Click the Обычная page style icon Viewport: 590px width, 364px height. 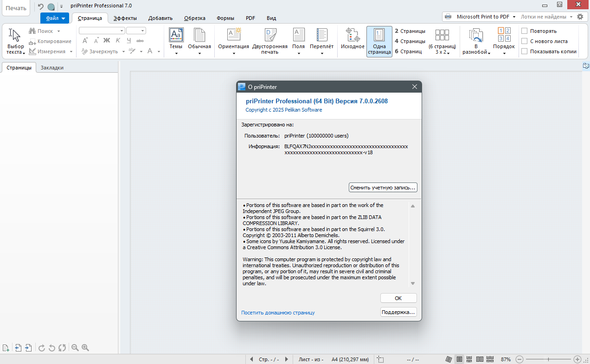coord(199,41)
